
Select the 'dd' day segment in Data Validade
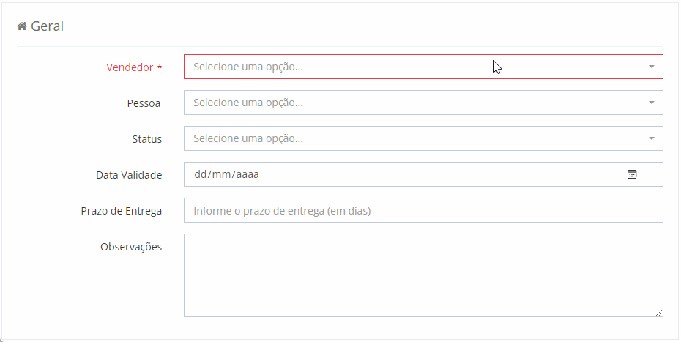[201, 175]
